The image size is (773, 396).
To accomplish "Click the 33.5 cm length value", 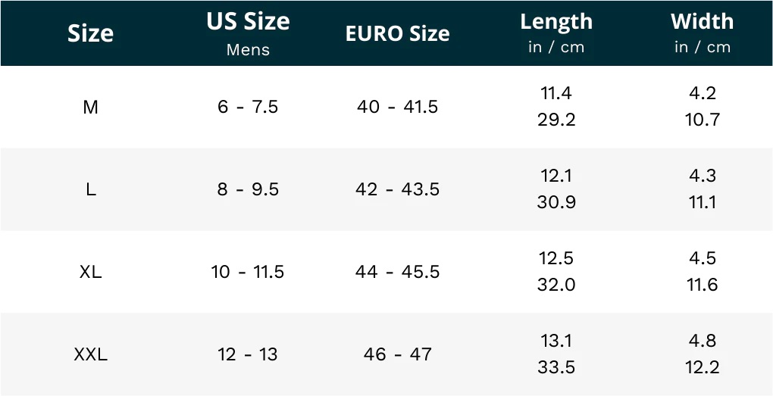I will (556, 367).
